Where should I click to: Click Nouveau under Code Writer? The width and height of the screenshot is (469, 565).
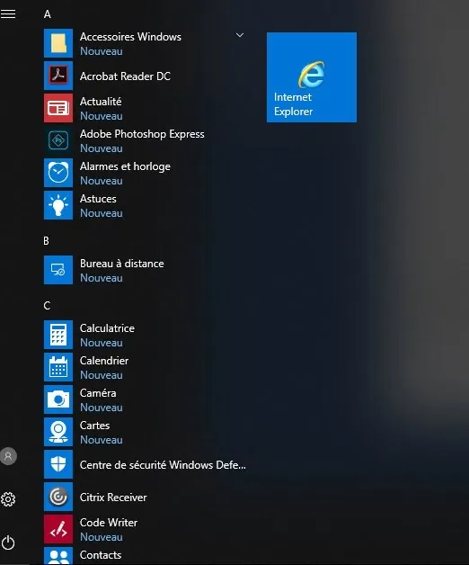coord(102,537)
